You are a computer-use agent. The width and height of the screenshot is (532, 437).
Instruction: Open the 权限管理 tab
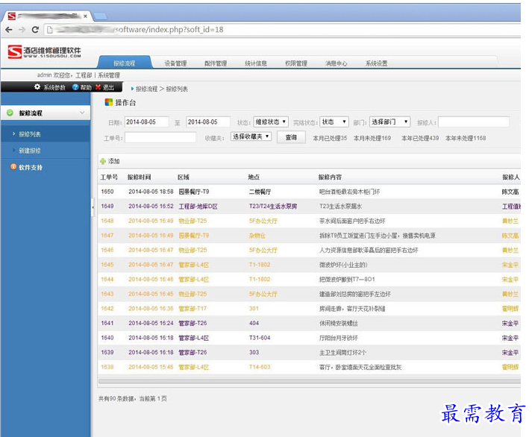point(296,63)
